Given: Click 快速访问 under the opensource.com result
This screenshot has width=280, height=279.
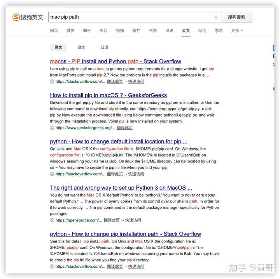Looking at the screenshot, I should click(133, 220).
